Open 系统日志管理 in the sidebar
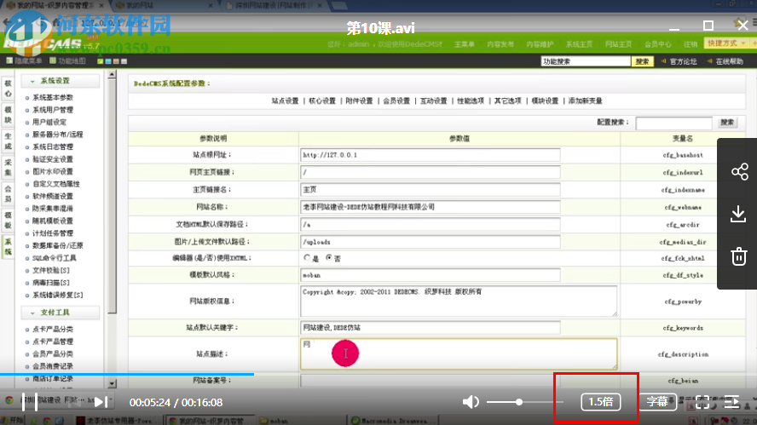 point(53,146)
